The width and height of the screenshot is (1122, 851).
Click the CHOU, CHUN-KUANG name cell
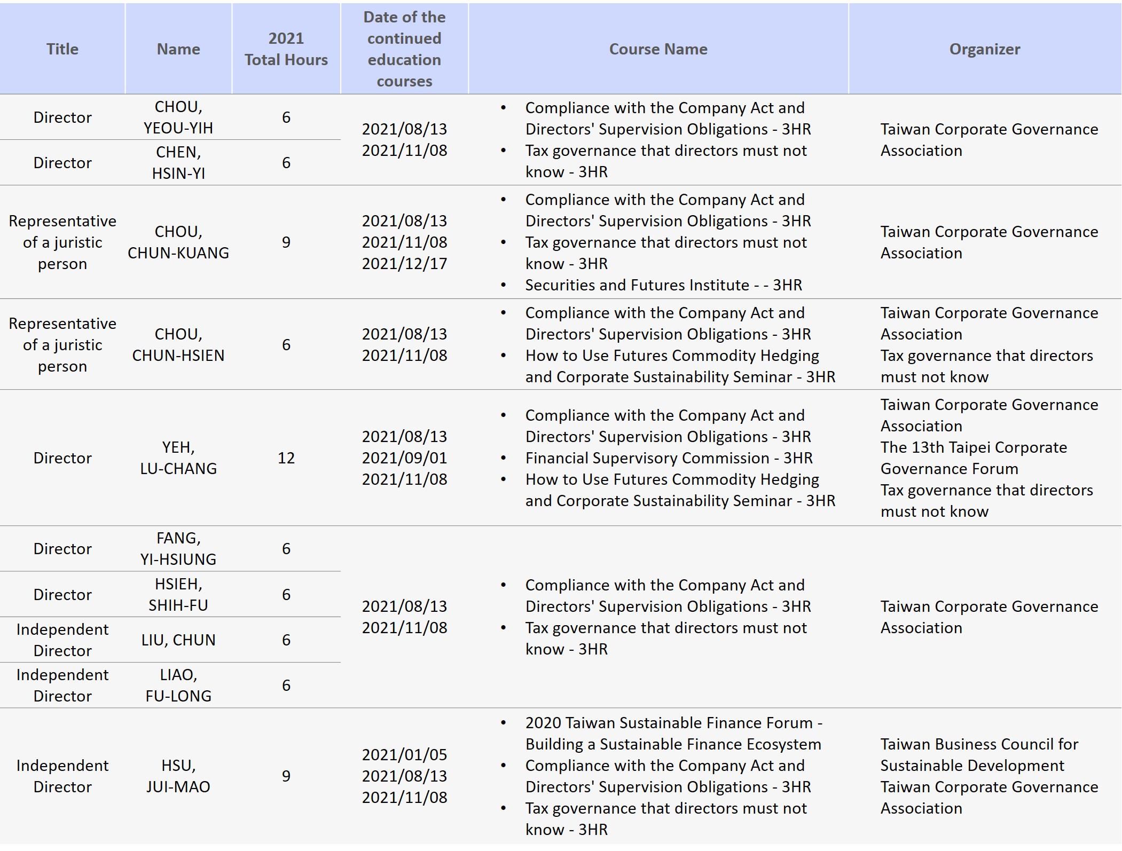[x=178, y=242]
